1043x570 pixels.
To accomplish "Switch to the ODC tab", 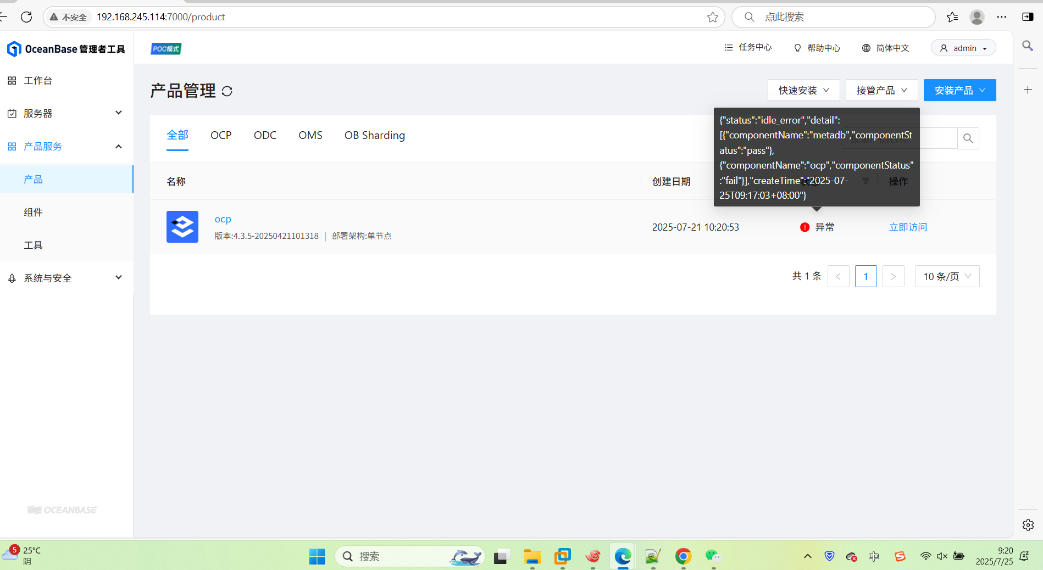I will click(265, 135).
